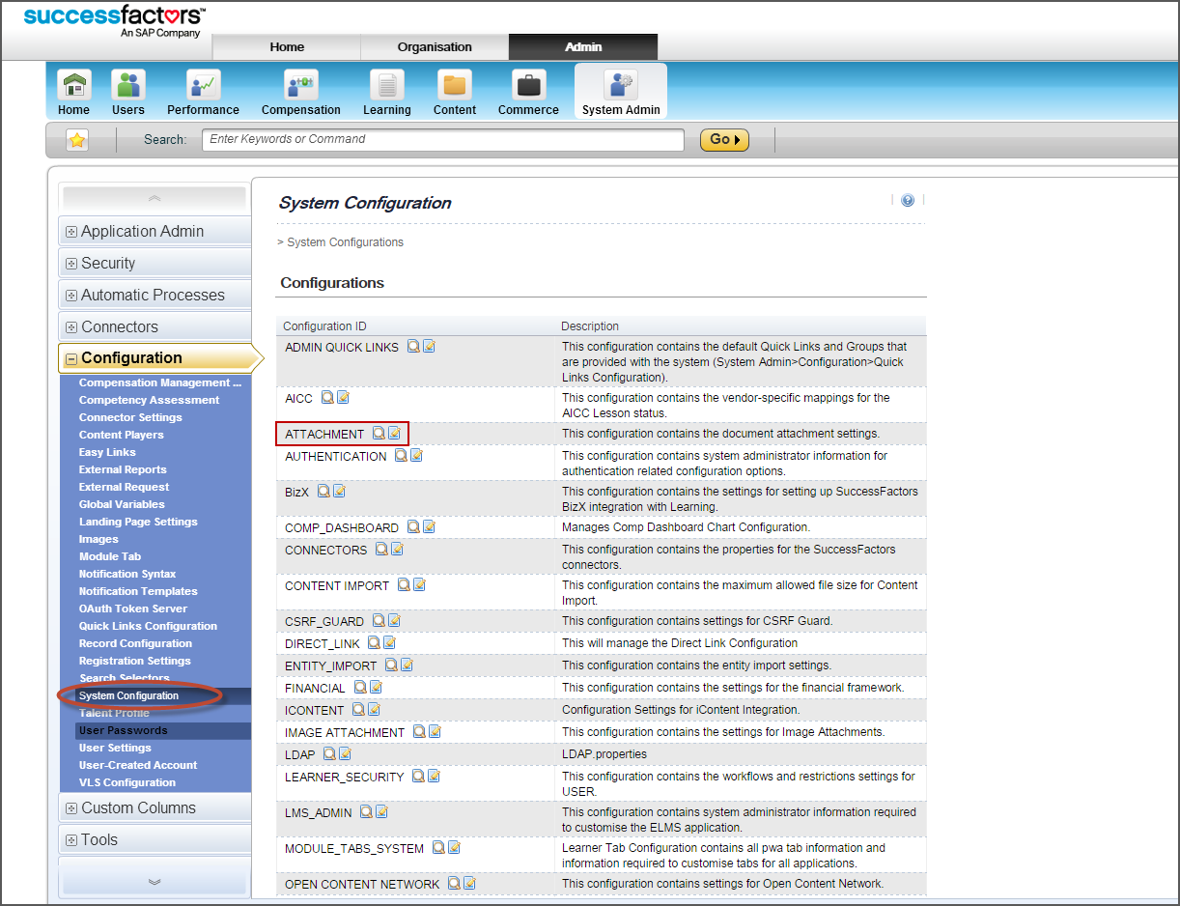
Task: View the CSRF_GUARD configuration
Action: [x=379, y=620]
